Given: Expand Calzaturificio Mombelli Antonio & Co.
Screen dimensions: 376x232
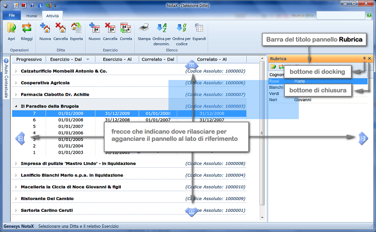Looking at the screenshot, I should point(16,71).
